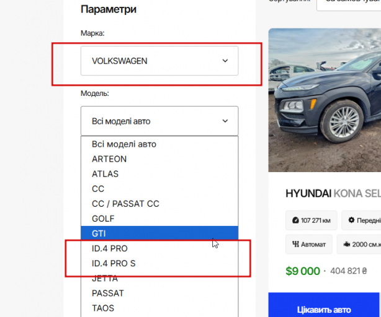The width and height of the screenshot is (381, 317).
Task: Choose GOLF from the model list
Action: [x=159, y=219]
